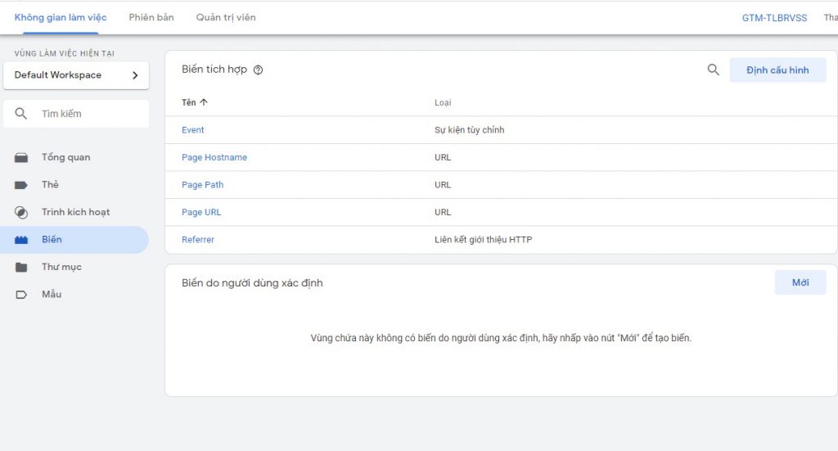Click the Mới button
This screenshot has height=451, width=838.
pos(800,282)
